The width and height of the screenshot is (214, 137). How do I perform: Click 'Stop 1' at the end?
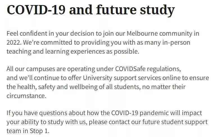tap(39, 131)
